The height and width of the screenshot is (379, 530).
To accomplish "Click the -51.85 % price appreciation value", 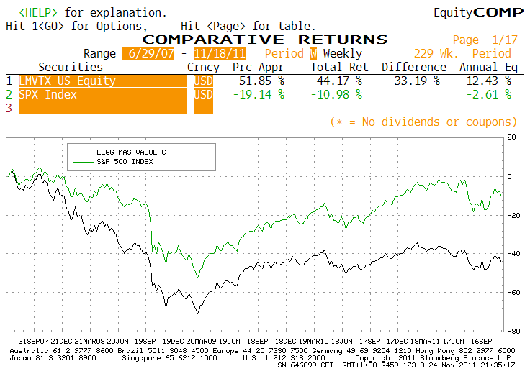I will click(x=259, y=81).
